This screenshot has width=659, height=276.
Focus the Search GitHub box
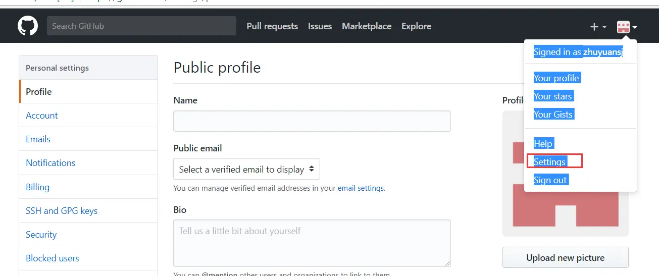click(x=141, y=26)
